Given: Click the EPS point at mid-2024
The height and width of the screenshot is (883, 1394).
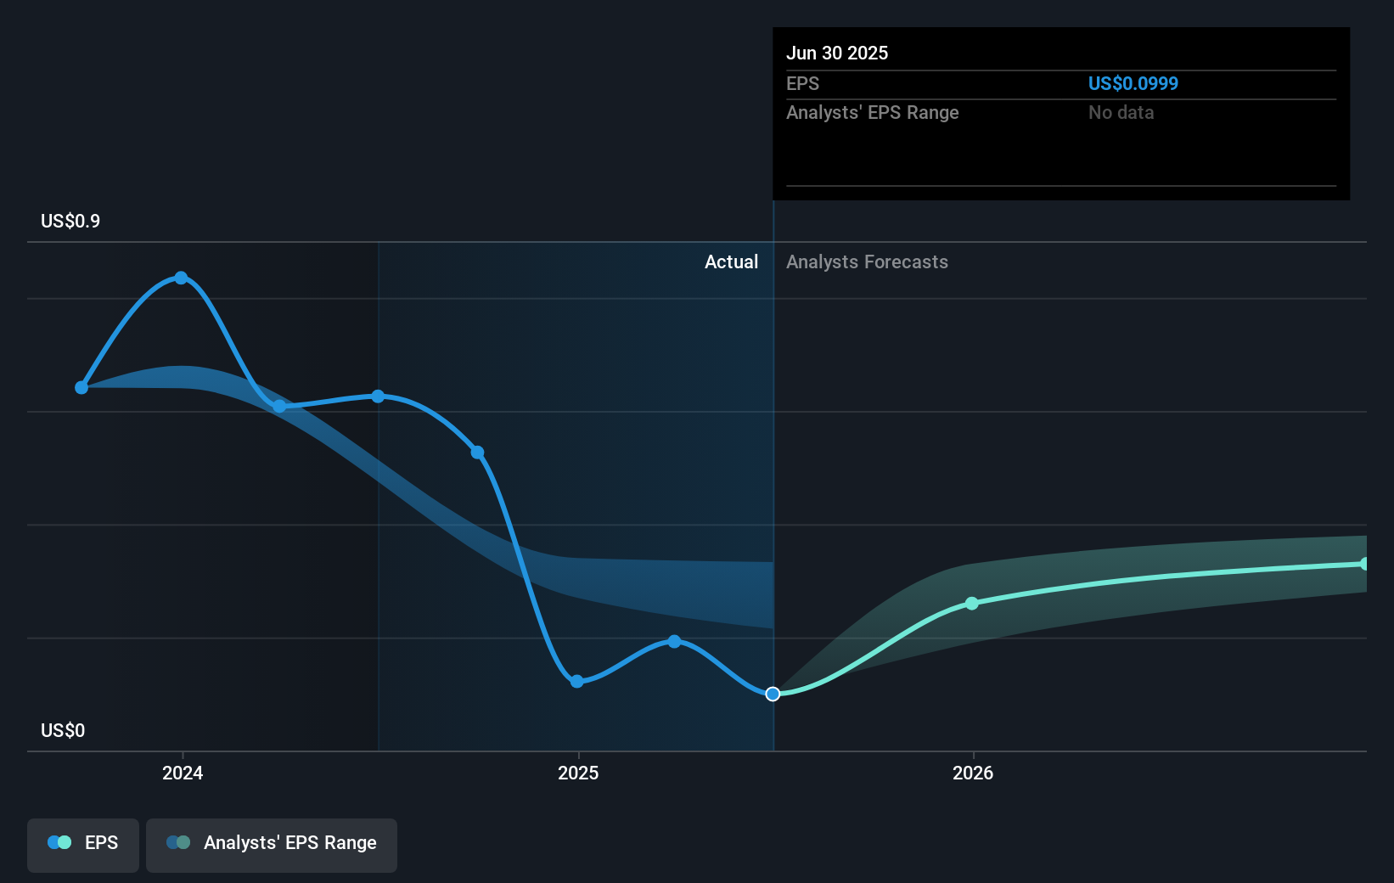Looking at the screenshot, I should (378, 397).
